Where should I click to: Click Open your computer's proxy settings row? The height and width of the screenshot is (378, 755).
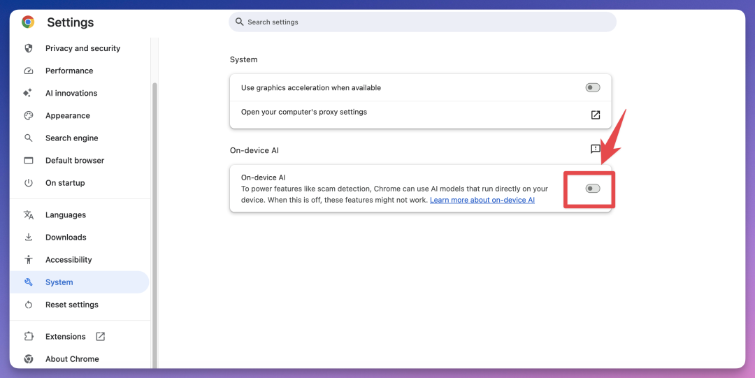[x=420, y=115]
